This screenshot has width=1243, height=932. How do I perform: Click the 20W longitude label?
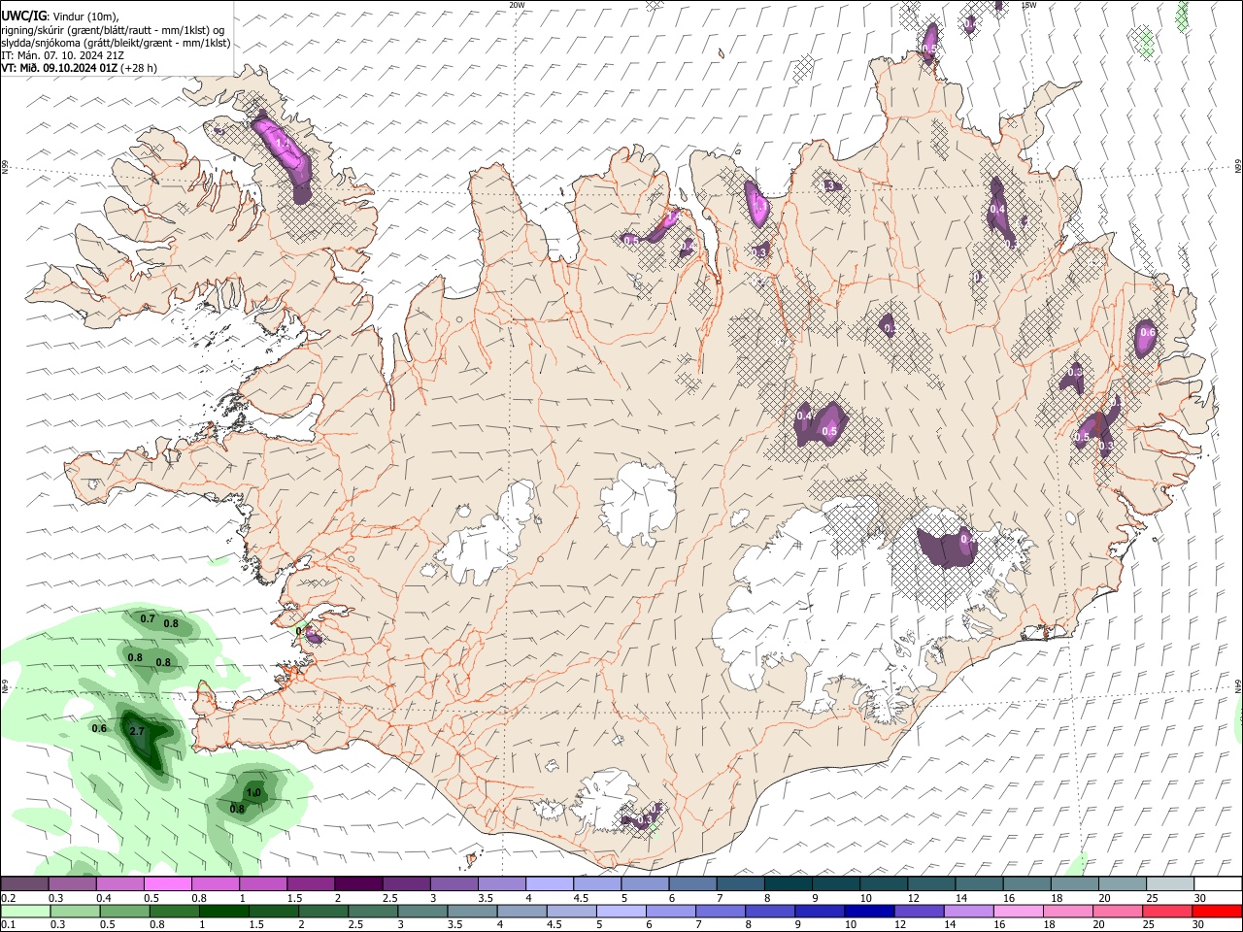(517, 5)
